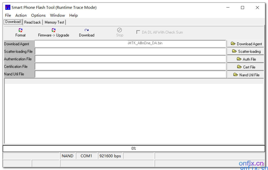Click the Stop operation icon
This screenshot has width=268, height=170.
119,32
